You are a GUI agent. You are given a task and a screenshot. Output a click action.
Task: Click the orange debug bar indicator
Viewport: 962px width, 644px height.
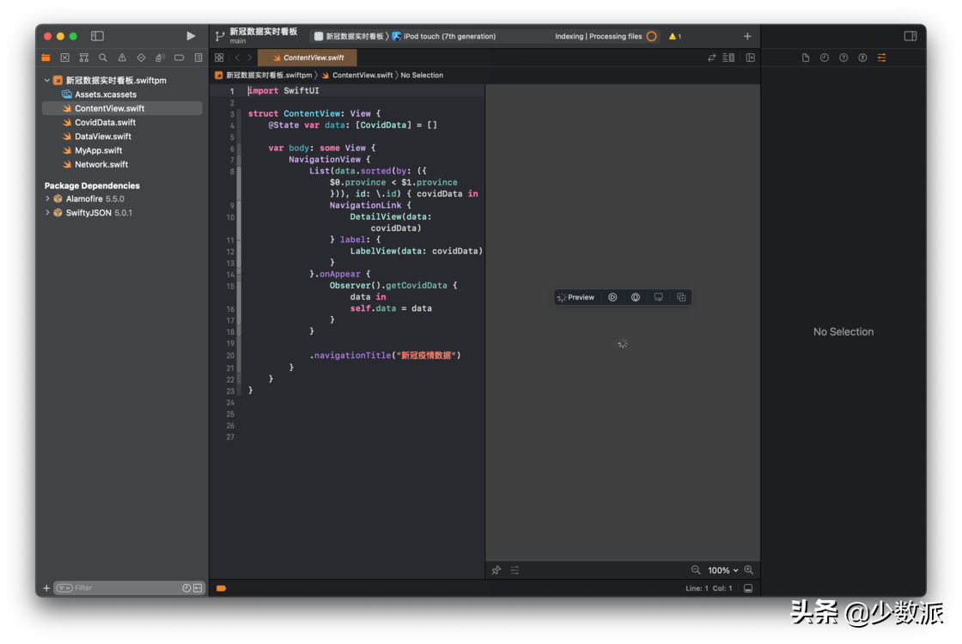click(222, 589)
